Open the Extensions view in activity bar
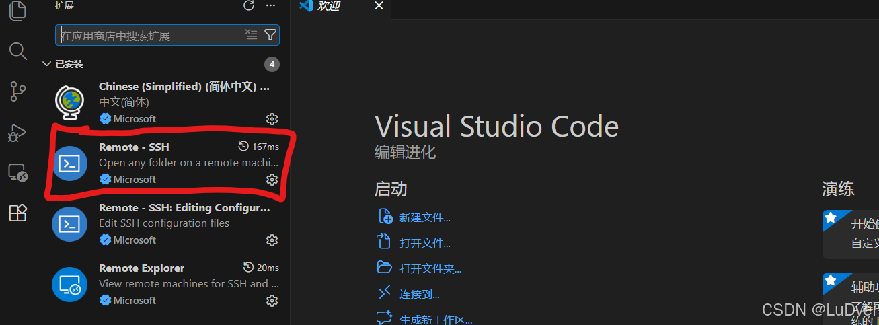The image size is (879, 325). pos(18,213)
